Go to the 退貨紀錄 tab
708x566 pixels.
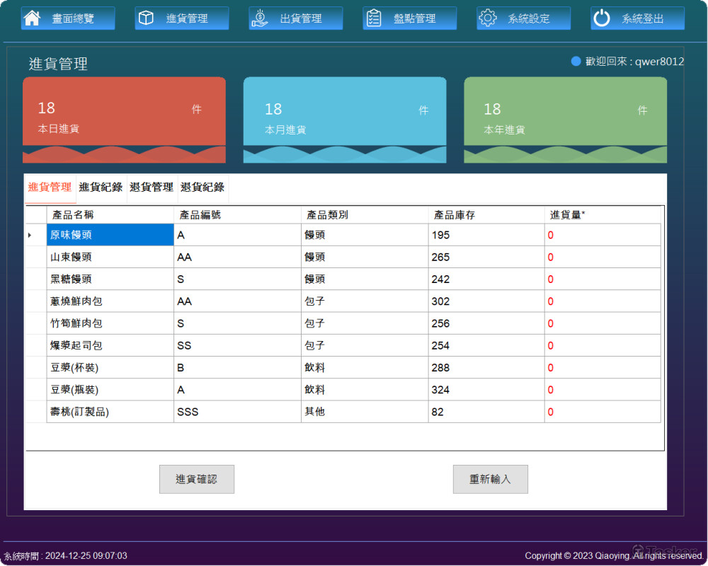coord(202,187)
